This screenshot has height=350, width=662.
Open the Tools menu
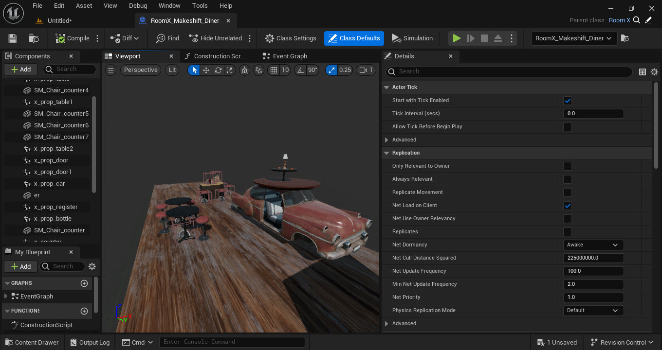200,6
